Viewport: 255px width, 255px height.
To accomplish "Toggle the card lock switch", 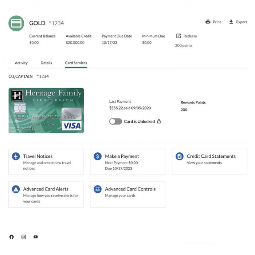I will tap(115, 121).
